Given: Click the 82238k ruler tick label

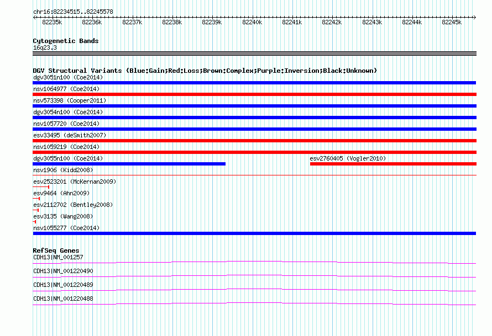Looking at the screenshot, I should 172,22.
